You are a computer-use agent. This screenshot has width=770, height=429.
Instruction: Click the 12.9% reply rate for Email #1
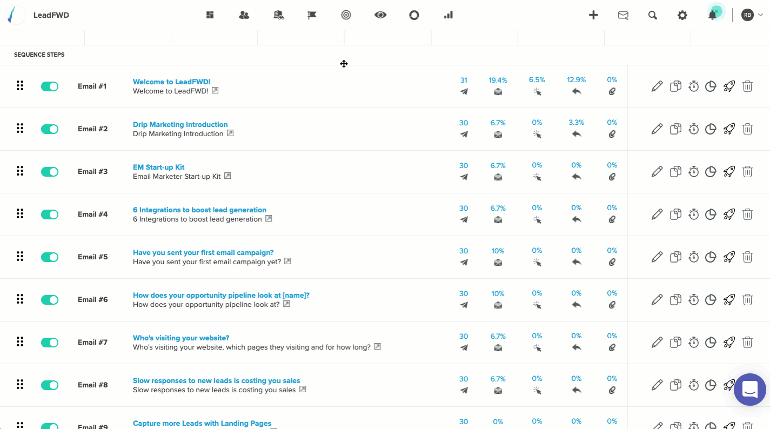coord(577,80)
